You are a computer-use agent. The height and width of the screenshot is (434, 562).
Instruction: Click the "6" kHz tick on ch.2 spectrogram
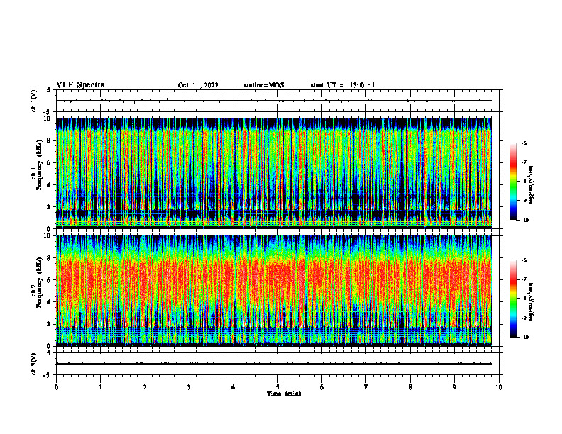pos(50,280)
